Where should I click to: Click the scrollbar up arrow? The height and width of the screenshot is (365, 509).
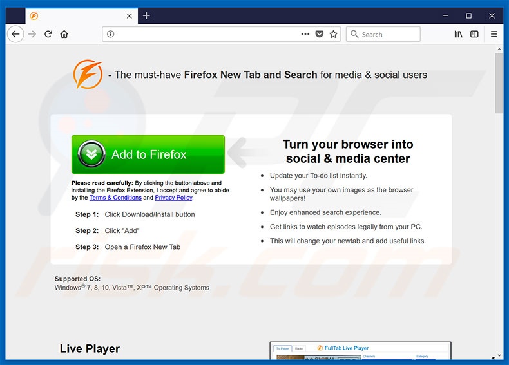pos(499,50)
